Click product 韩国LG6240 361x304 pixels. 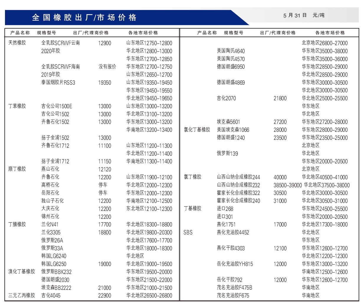pyautogui.click(x=54, y=256)
